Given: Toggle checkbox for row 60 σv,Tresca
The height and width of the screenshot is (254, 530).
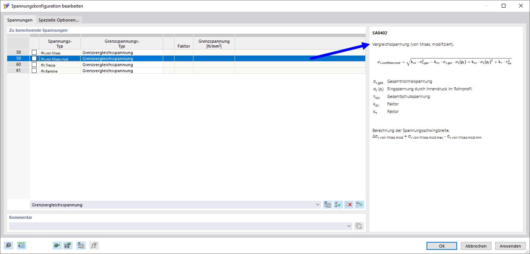Looking at the screenshot, I should pos(34,65).
